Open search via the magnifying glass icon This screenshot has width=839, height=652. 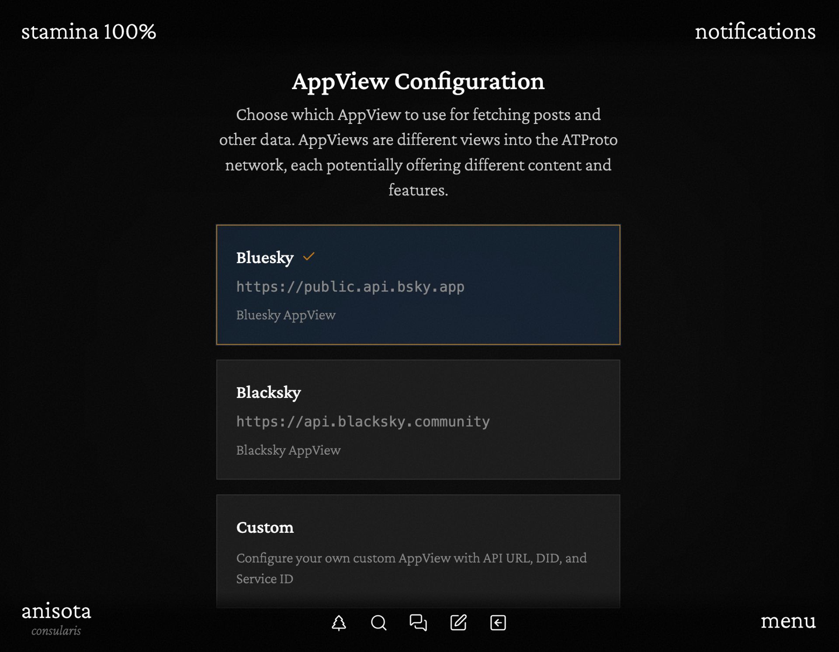[x=378, y=623]
